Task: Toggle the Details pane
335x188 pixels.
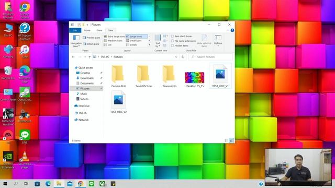Action: 91,44
